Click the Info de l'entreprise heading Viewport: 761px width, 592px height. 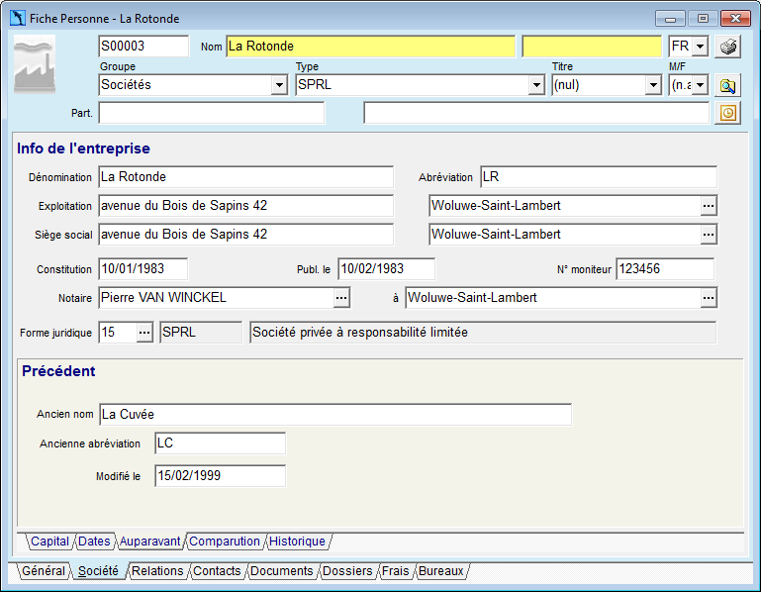pos(83,148)
